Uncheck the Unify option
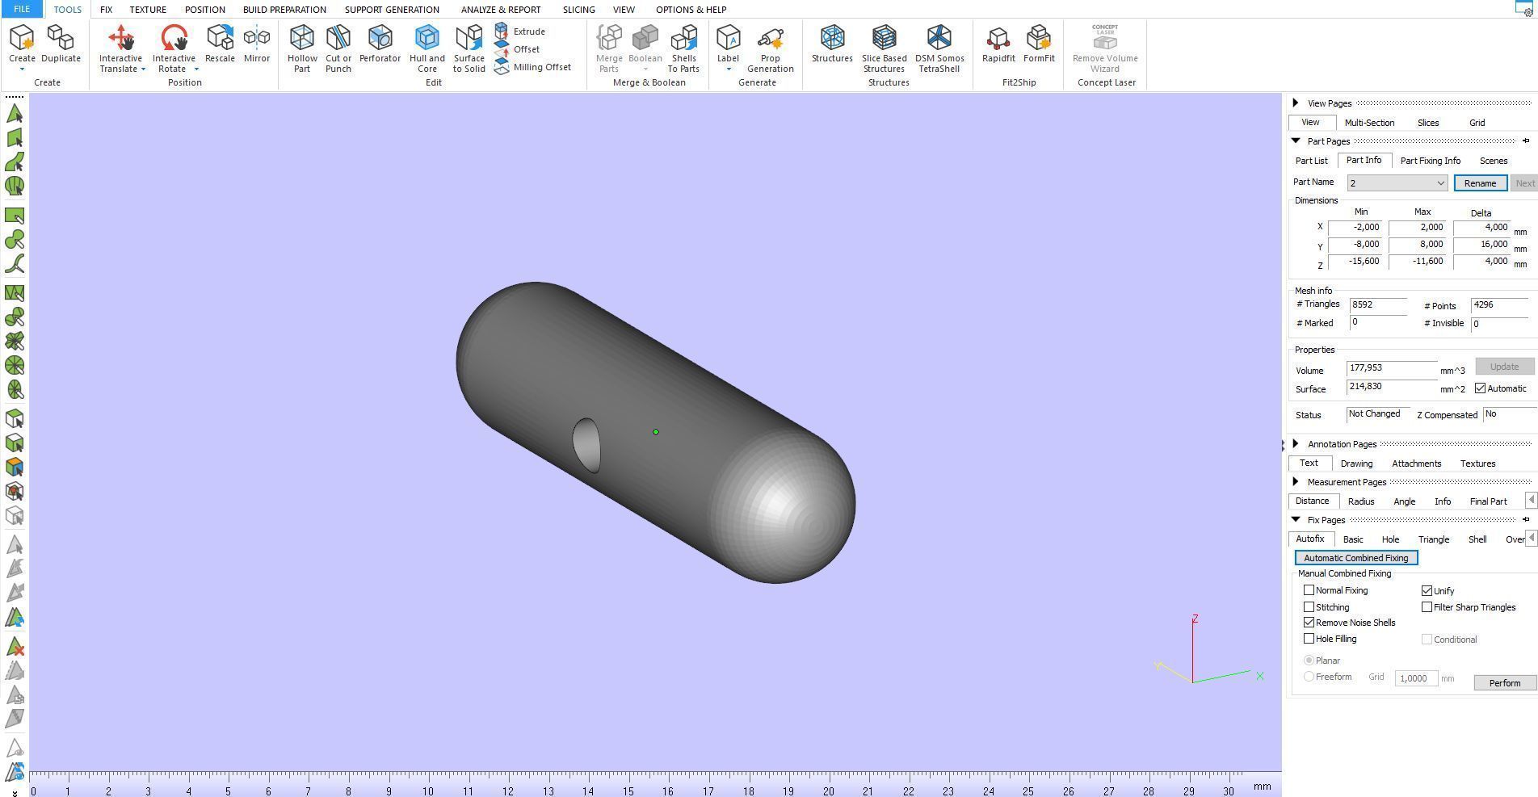The image size is (1538, 797). coord(1427,591)
